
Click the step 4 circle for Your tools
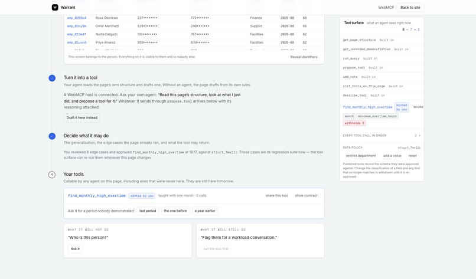[52, 175]
